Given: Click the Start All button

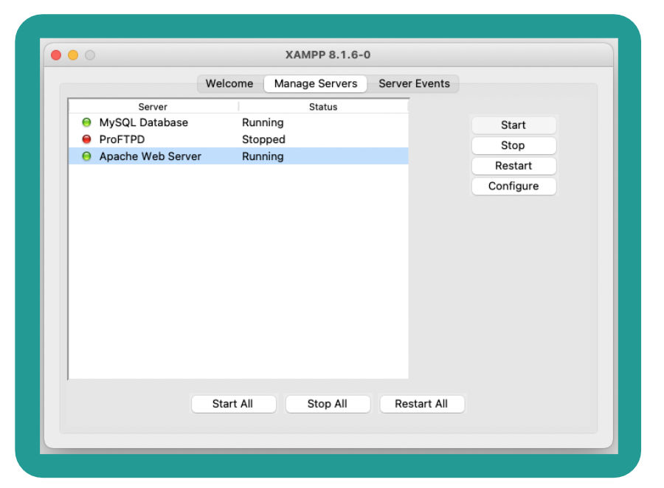Looking at the screenshot, I should coord(233,404).
